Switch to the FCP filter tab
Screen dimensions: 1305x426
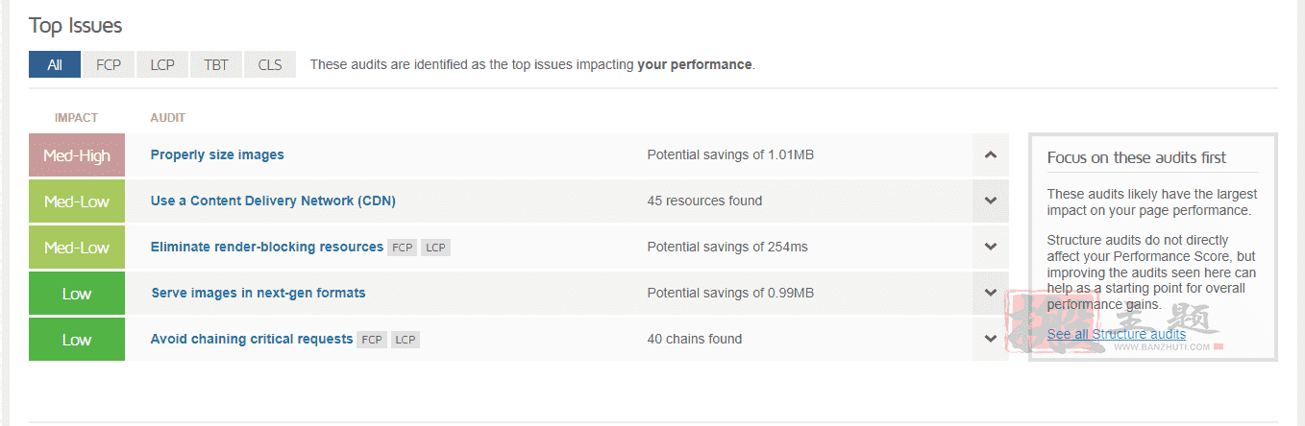click(109, 64)
